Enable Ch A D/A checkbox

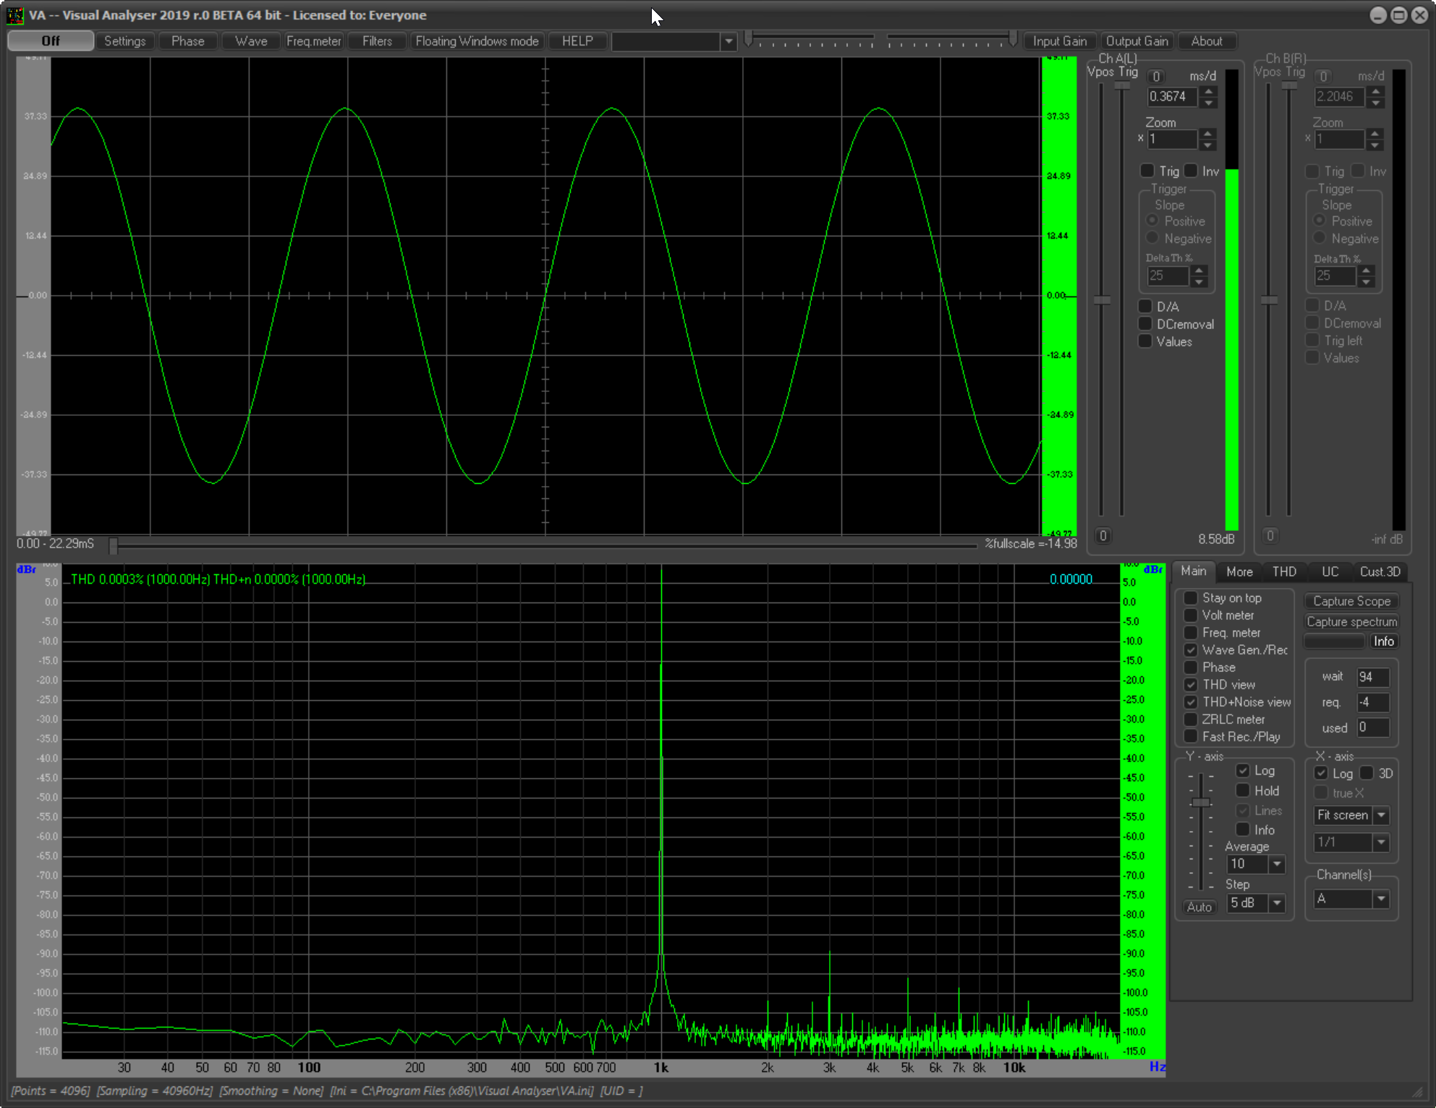pos(1145,306)
